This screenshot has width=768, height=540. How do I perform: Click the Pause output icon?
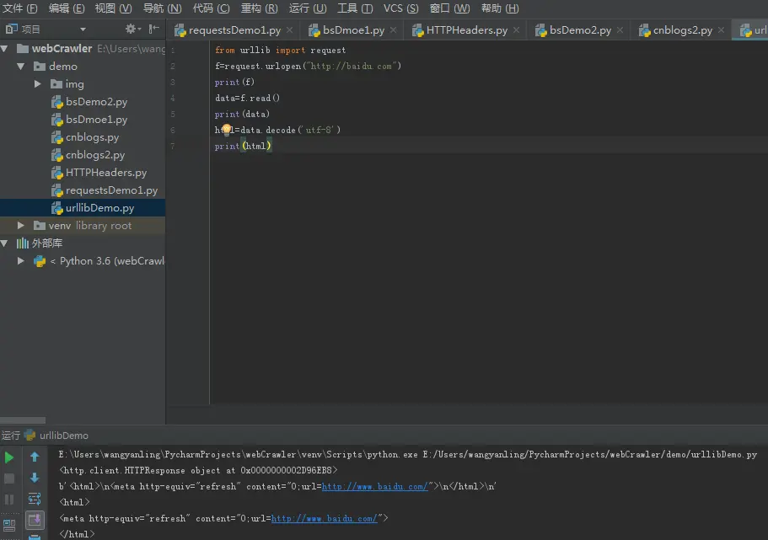[x=8, y=500]
